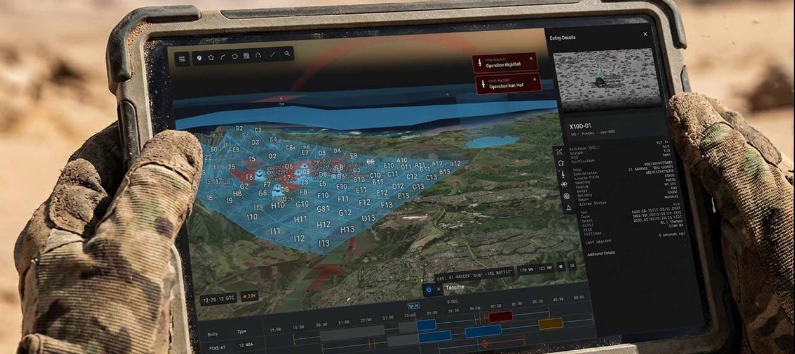Select grid cell H13 on map
Screen dimensions: 795x354
click(x=348, y=230)
